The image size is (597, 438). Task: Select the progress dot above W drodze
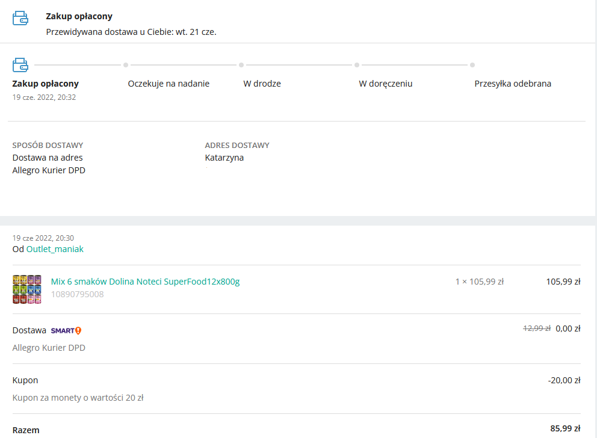pyautogui.click(x=241, y=65)
